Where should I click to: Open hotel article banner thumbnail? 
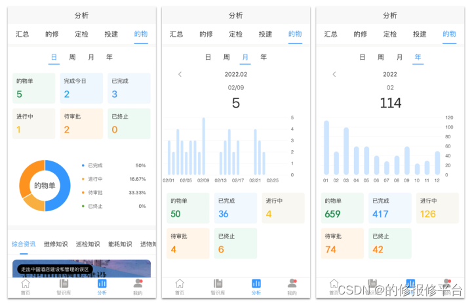click(x=81, y=269)
